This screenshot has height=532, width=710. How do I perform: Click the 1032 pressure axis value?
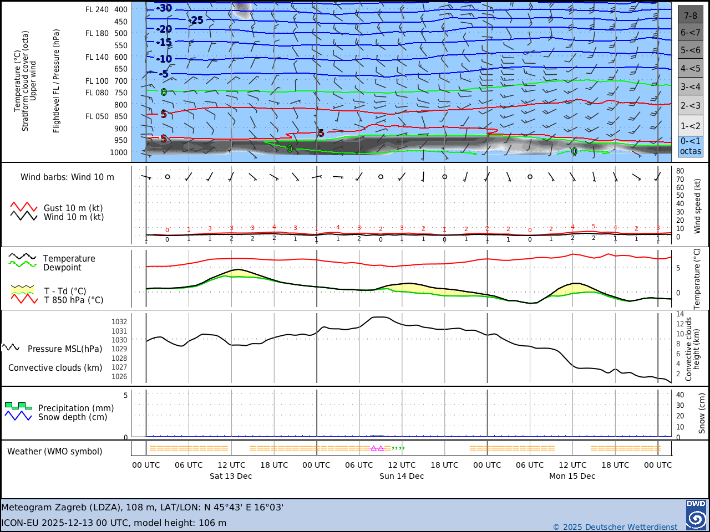(x=119, y=321)
